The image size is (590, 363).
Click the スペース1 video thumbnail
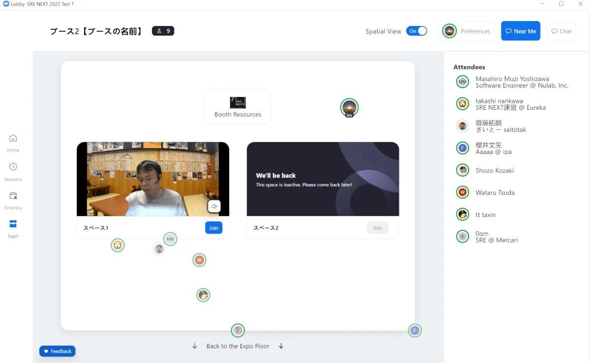click(x=152, y=179)
